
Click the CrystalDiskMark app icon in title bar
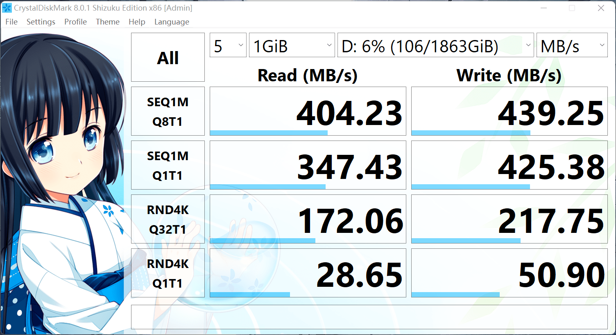7,8
